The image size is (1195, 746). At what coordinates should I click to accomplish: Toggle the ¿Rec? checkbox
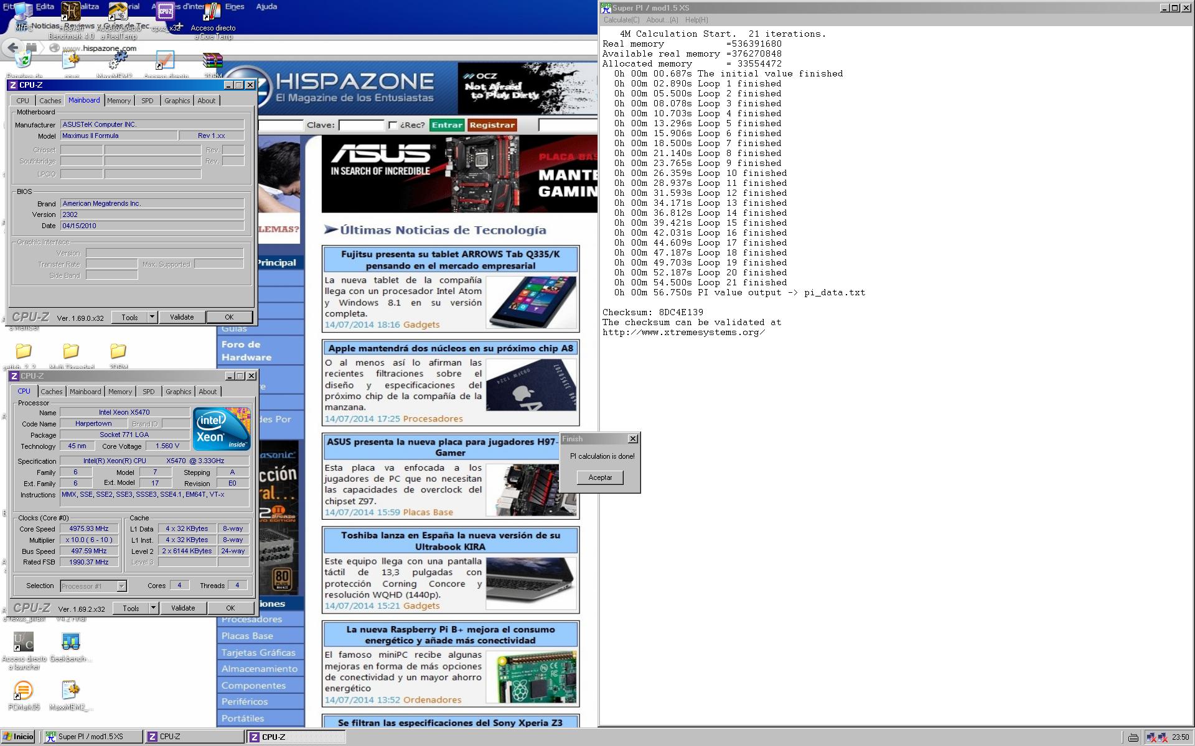(393, 125)
